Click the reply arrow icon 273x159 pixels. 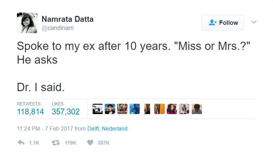point(21,143)
